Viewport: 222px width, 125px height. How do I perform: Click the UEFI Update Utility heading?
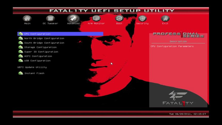click(32, 67)
